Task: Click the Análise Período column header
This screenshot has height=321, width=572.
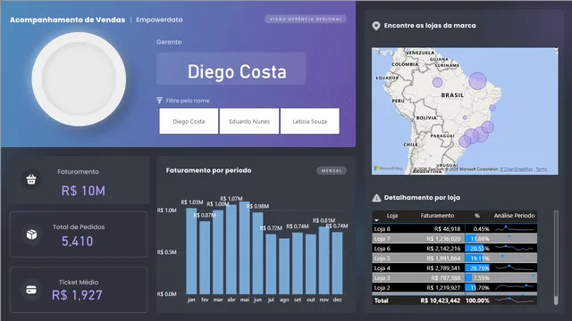Action: [514, 216]
